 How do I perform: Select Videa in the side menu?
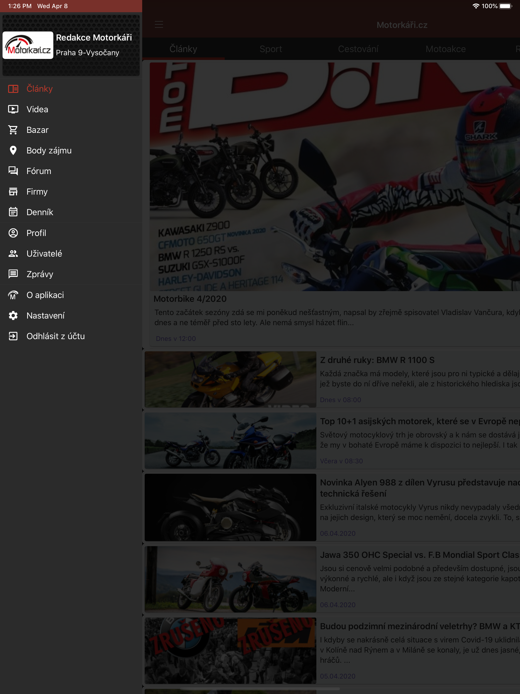coord(71,109)
